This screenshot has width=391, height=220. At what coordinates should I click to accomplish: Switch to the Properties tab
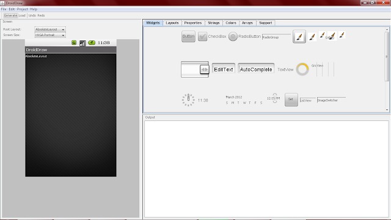coord(193,23)
